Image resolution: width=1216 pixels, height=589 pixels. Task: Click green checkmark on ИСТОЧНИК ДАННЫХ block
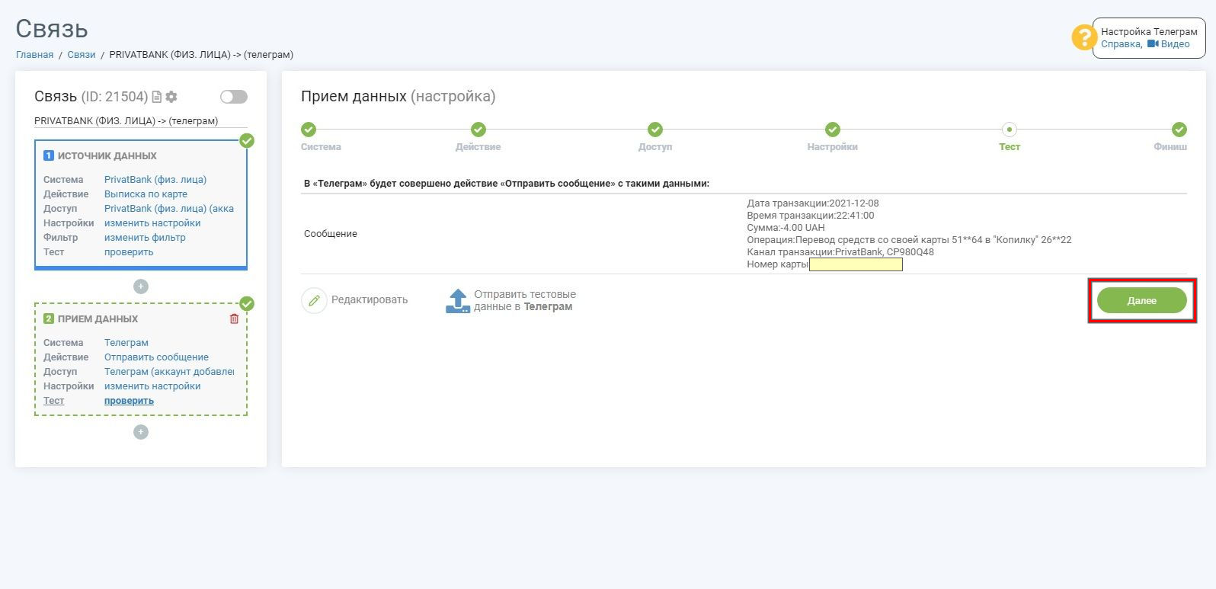click(247, 141)
